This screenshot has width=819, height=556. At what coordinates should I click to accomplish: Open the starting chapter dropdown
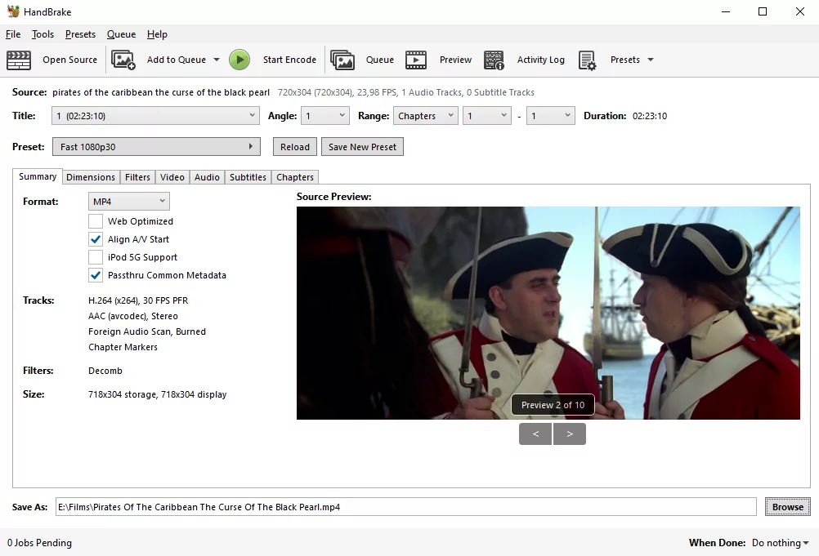(x=487, y=116)
